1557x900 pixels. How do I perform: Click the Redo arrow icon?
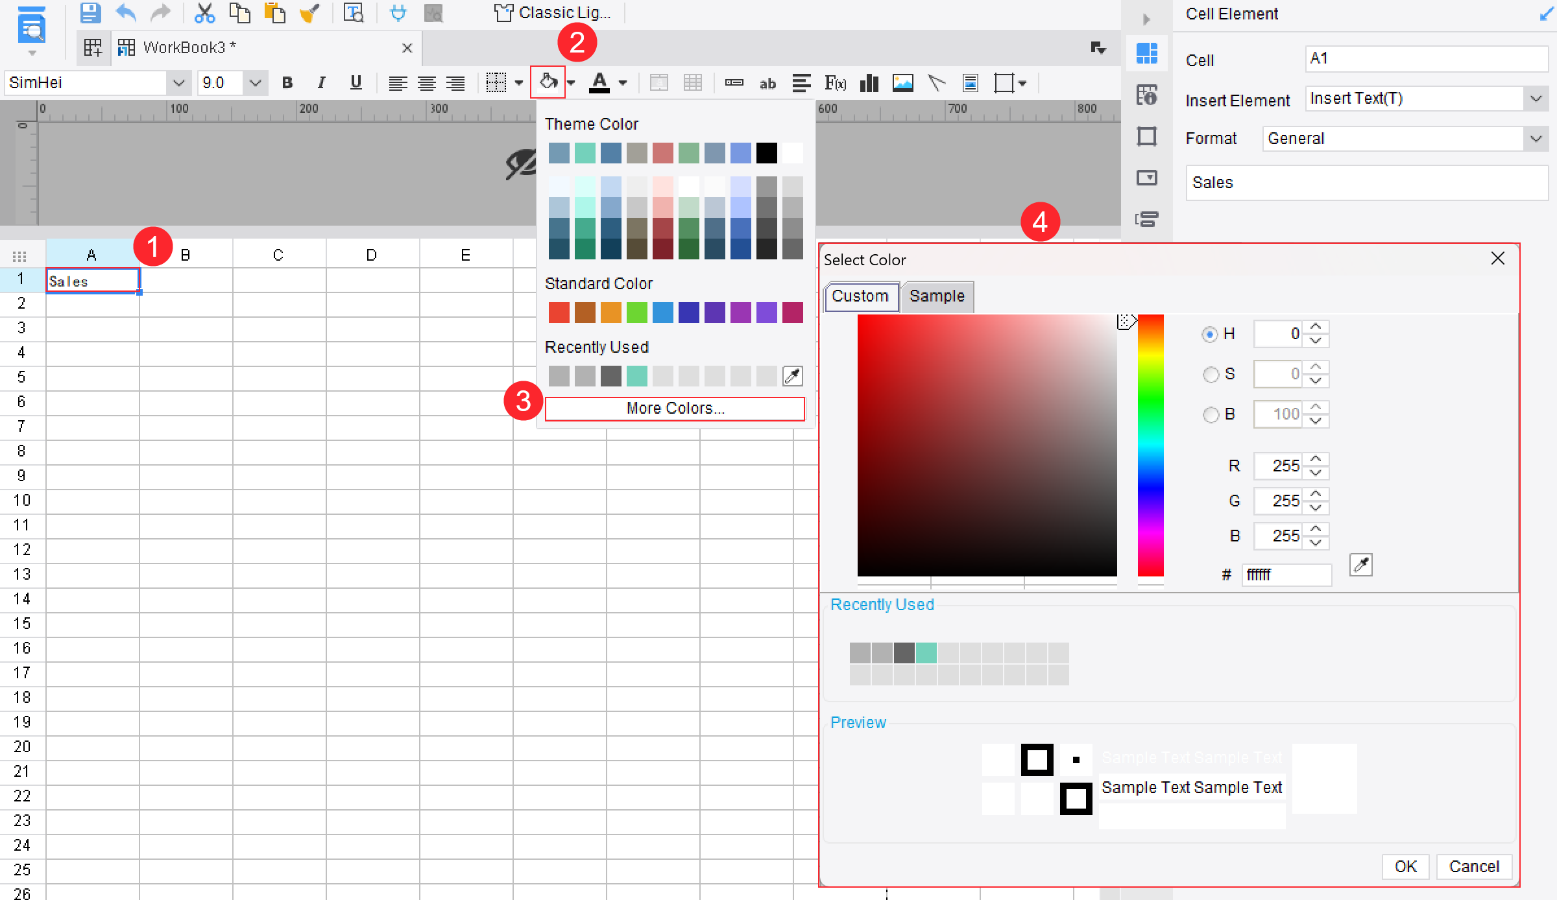click(160, 12)
